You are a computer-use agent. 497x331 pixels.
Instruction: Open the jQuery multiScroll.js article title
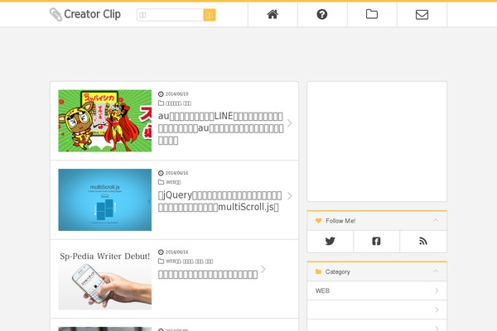(220, 201)
